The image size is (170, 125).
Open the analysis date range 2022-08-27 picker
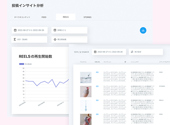click(29, 30)
